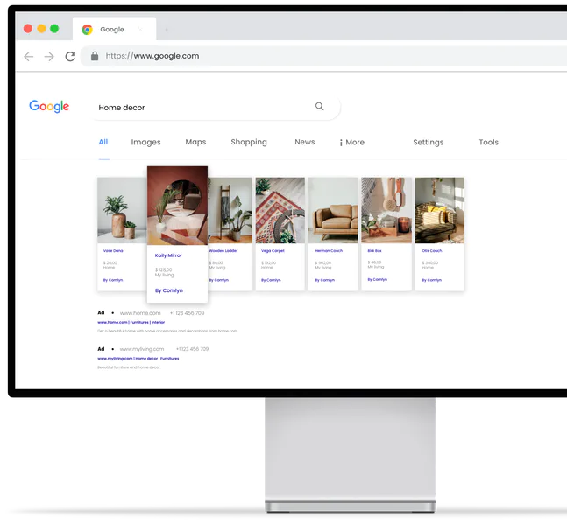The width and height of the screenshot is (567, 525).
Task: Open the Settings menu
Action: pos(428,142)
